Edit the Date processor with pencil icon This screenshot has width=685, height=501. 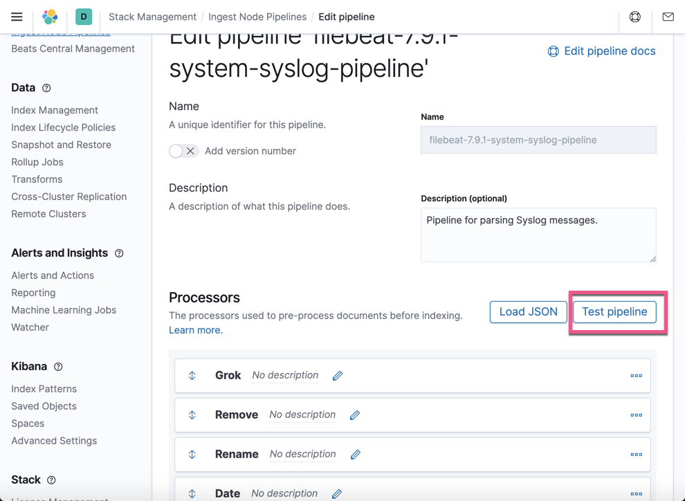[337, 493]
